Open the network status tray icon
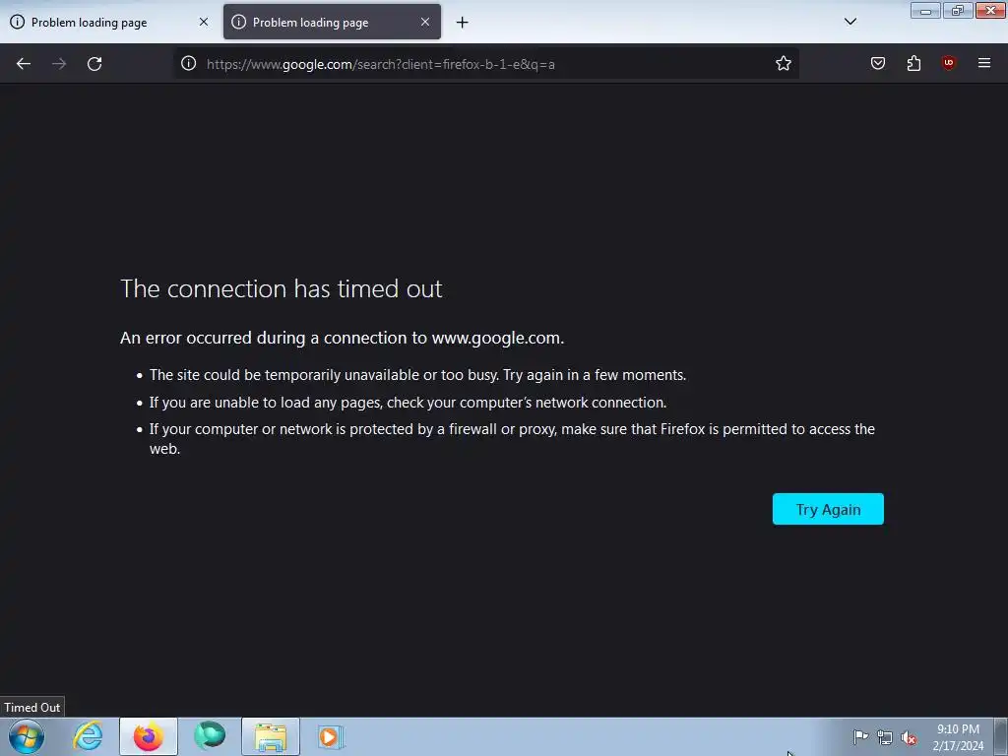The height and width of the screenshot is (756, 1008). tap(885, 737)
